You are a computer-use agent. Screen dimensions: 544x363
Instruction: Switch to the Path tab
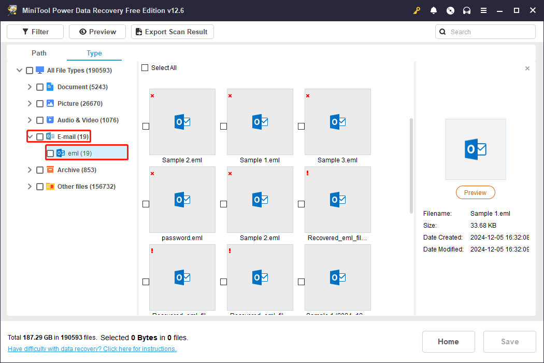pos(38,53)
